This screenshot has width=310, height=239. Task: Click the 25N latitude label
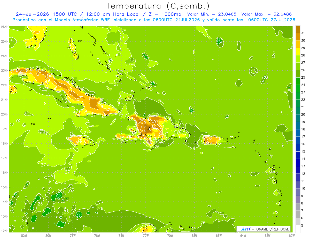click(4, 41)
